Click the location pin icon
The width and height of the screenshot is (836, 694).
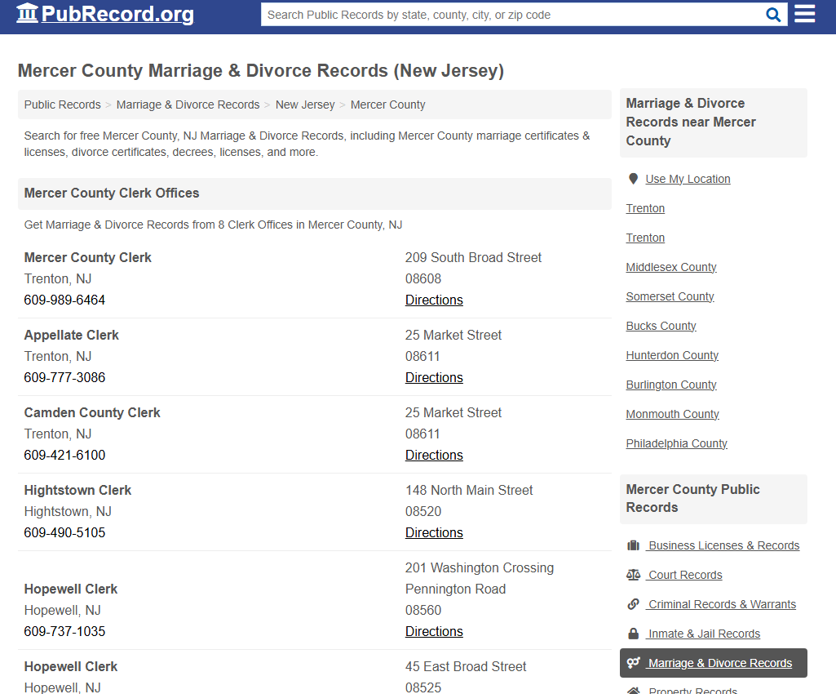(x=633, y=179)
